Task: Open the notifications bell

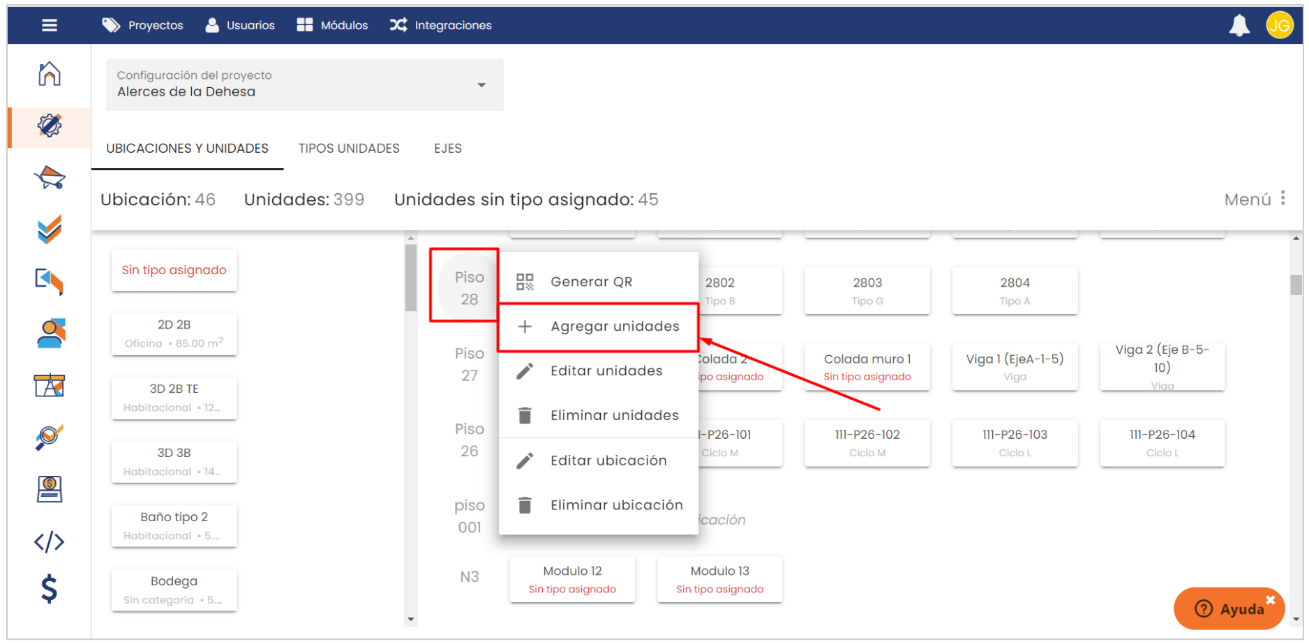Action: coord(1239,26)
